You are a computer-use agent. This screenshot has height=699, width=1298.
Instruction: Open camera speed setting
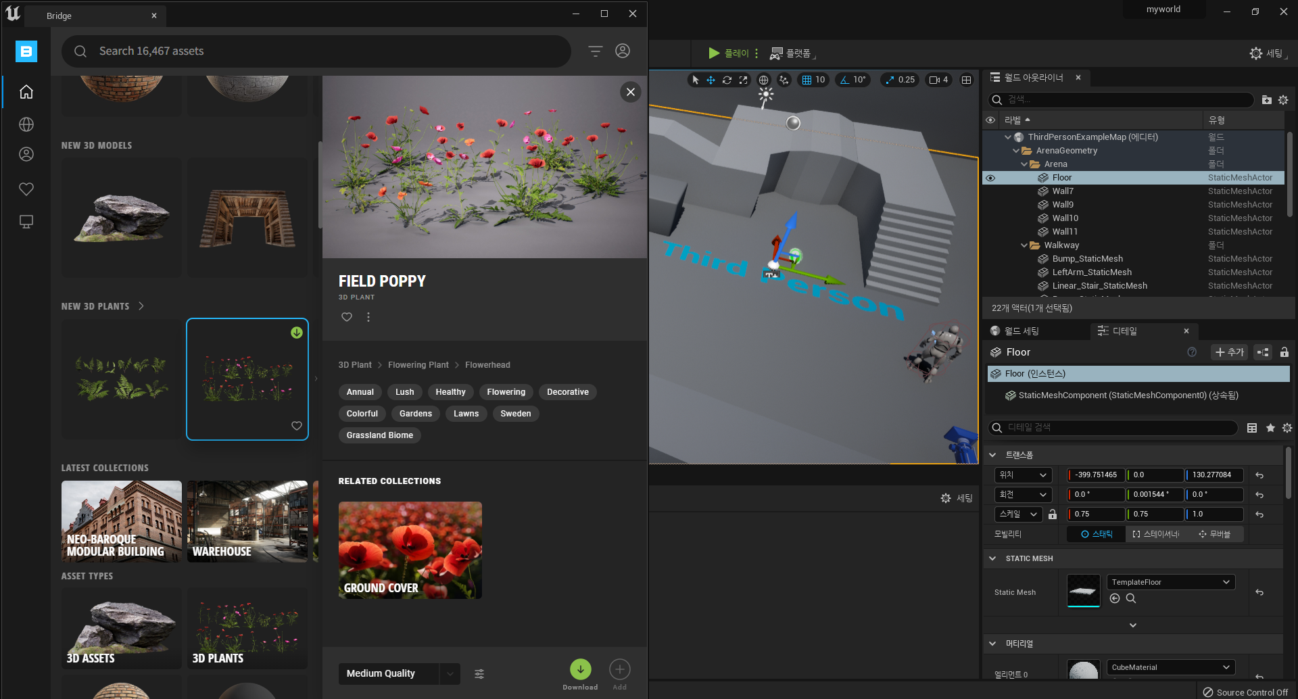pos(938,80)
